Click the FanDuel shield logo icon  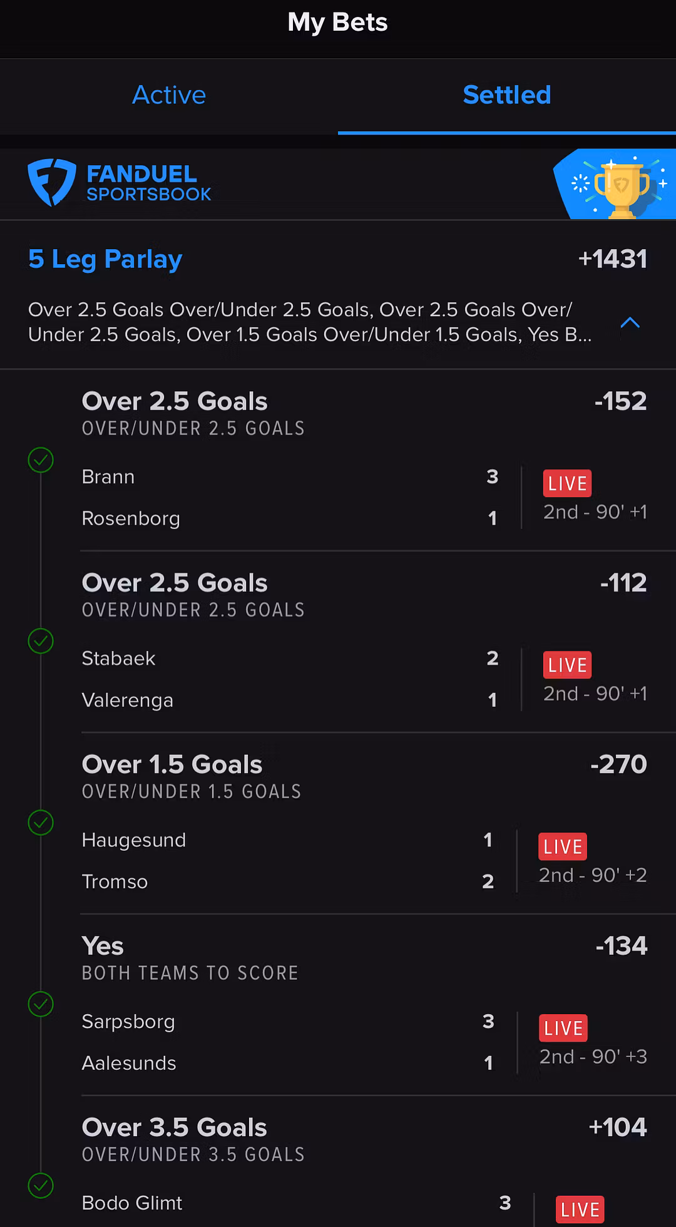(52, 182)
